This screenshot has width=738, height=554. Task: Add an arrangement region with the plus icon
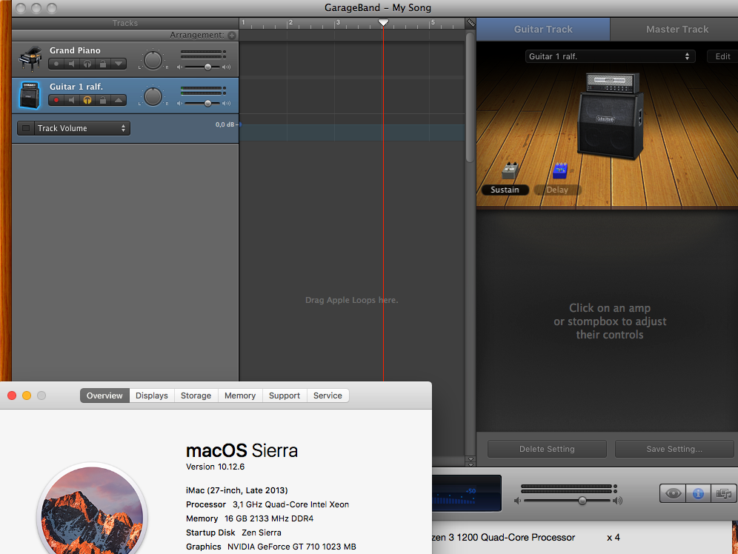[232, 35]
